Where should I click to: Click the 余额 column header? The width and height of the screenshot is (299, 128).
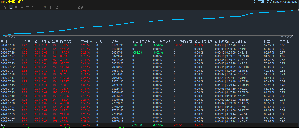click(115, 42)
